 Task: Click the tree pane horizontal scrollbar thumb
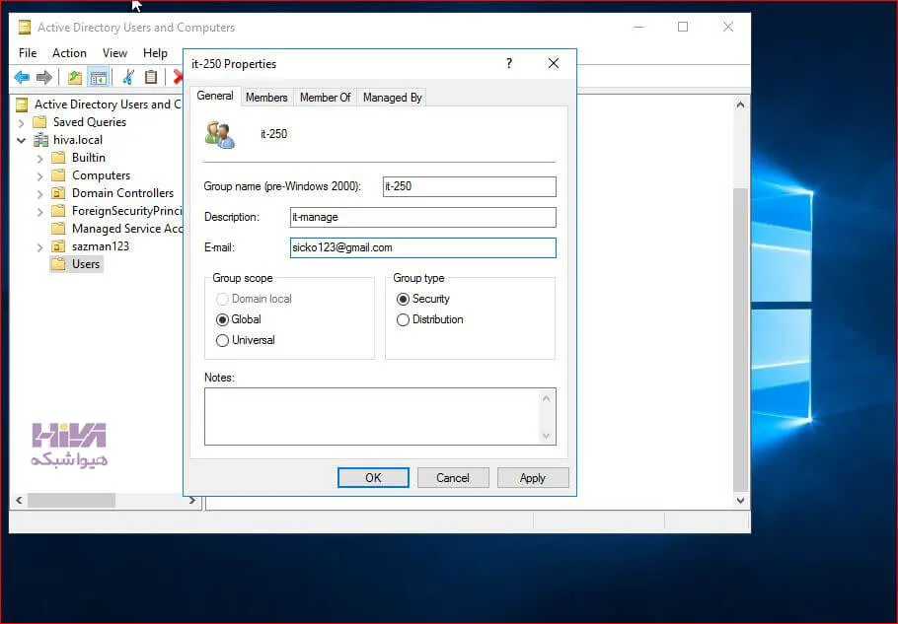pos(72,501)
